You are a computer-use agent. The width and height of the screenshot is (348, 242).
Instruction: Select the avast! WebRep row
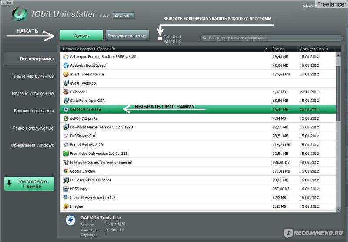(x=197, y=83)
